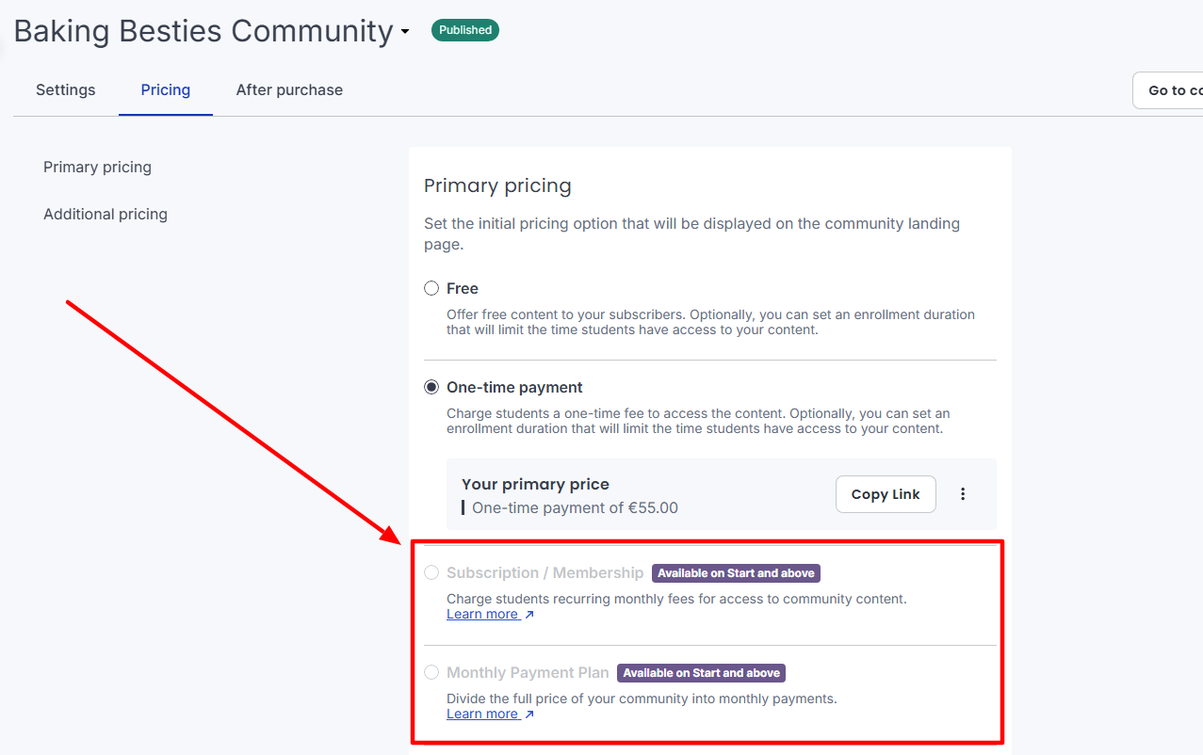The image size is (1203, 755).
Task: Select the One-time payment radio button
Action: click(431, 387)
